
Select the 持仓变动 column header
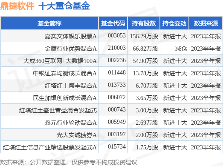point(174,23)
